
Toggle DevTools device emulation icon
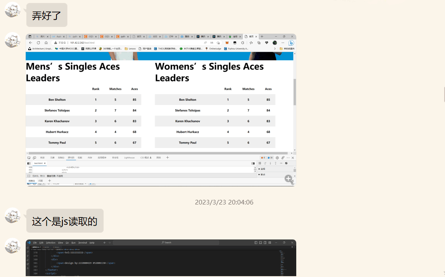click(x=34, y=158)
